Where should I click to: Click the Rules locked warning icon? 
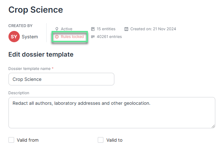(x=57, y=37)
